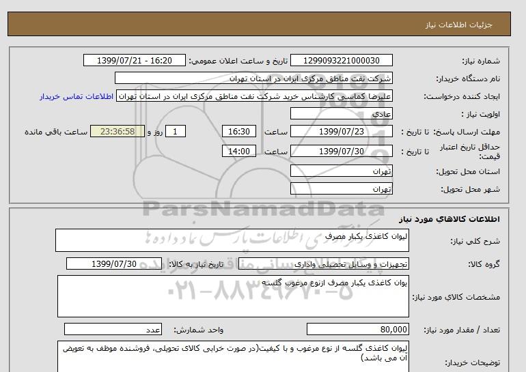Click the general description field لیوان کاغذی یکبار مصرف
The image size is (526, 372).
pyautogui.click(x=232, y=240)
